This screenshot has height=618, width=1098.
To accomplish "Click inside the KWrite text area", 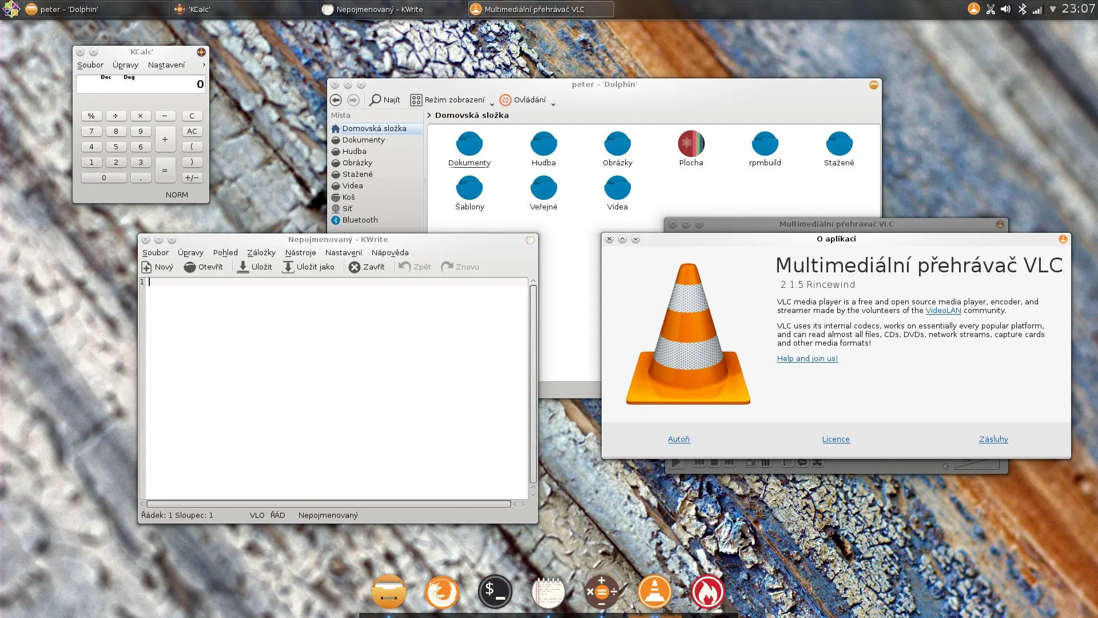I will pyautogui.click(x=336, y=389).
